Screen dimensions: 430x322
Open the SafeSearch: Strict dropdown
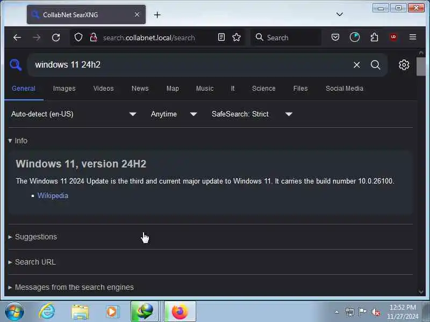(252, 114)
